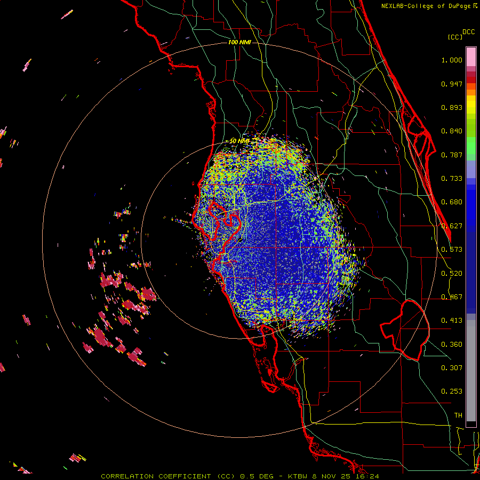
Task: Click the 0.413 legend value
Action: tap(452, 321)
